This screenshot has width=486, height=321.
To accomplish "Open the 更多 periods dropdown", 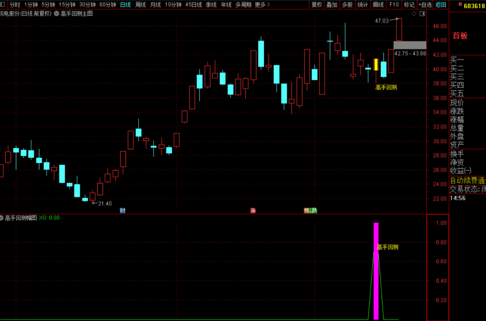I will pos(262,5).
